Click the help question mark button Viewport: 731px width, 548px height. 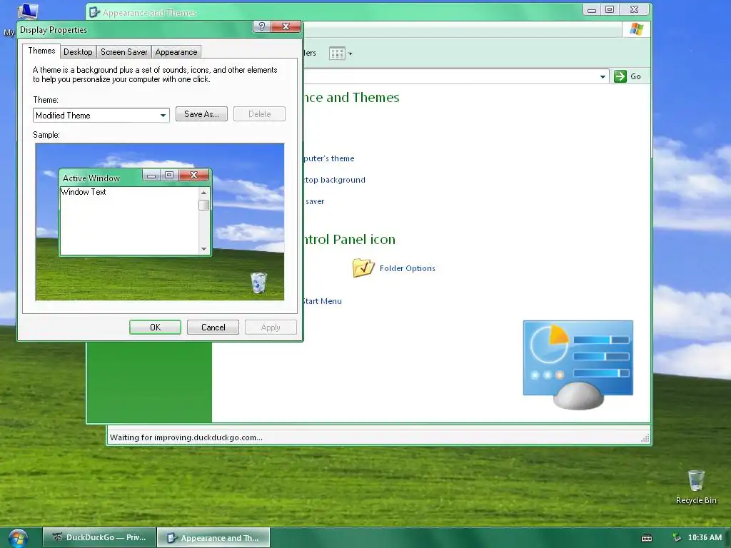(x=261, y=26)
